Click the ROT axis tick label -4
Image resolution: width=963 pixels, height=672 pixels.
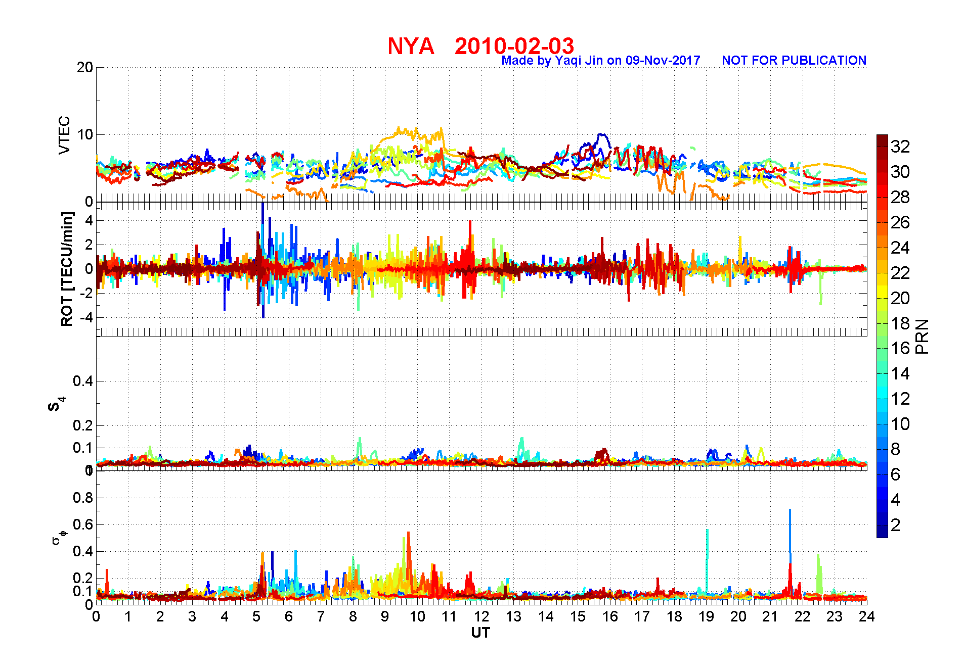click(86, 317)
